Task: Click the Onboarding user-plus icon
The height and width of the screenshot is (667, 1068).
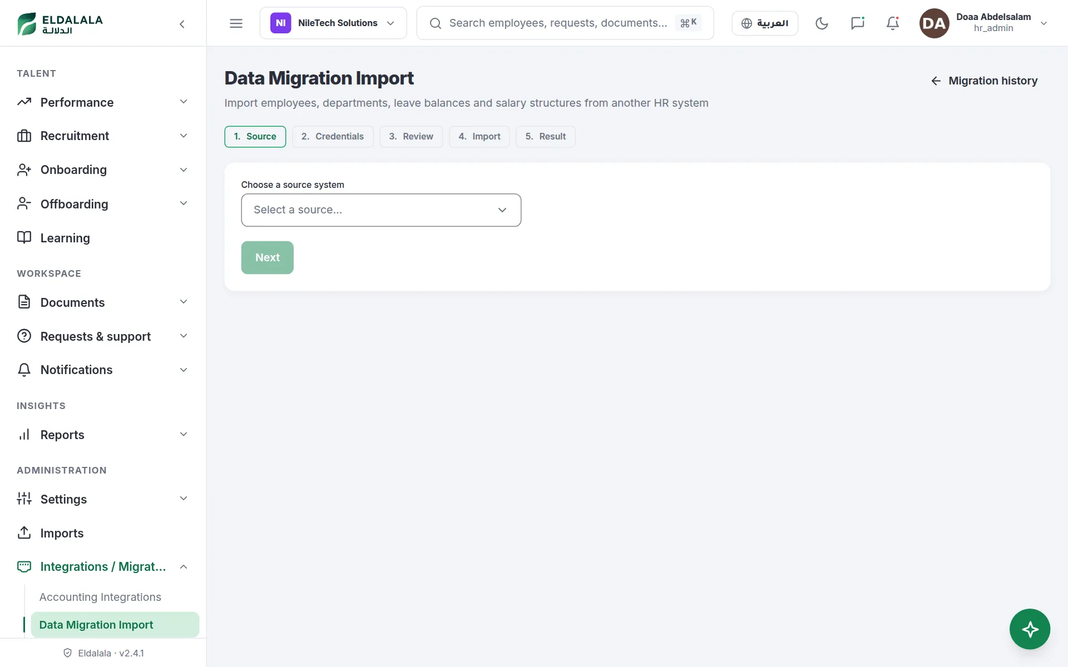Action: coord(24,170)
